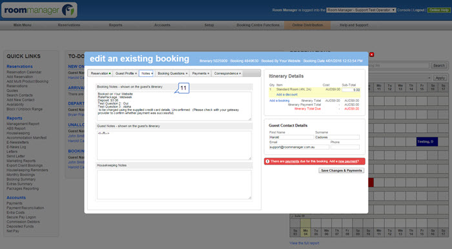Open the Reports menu

[x=116, y=25]
